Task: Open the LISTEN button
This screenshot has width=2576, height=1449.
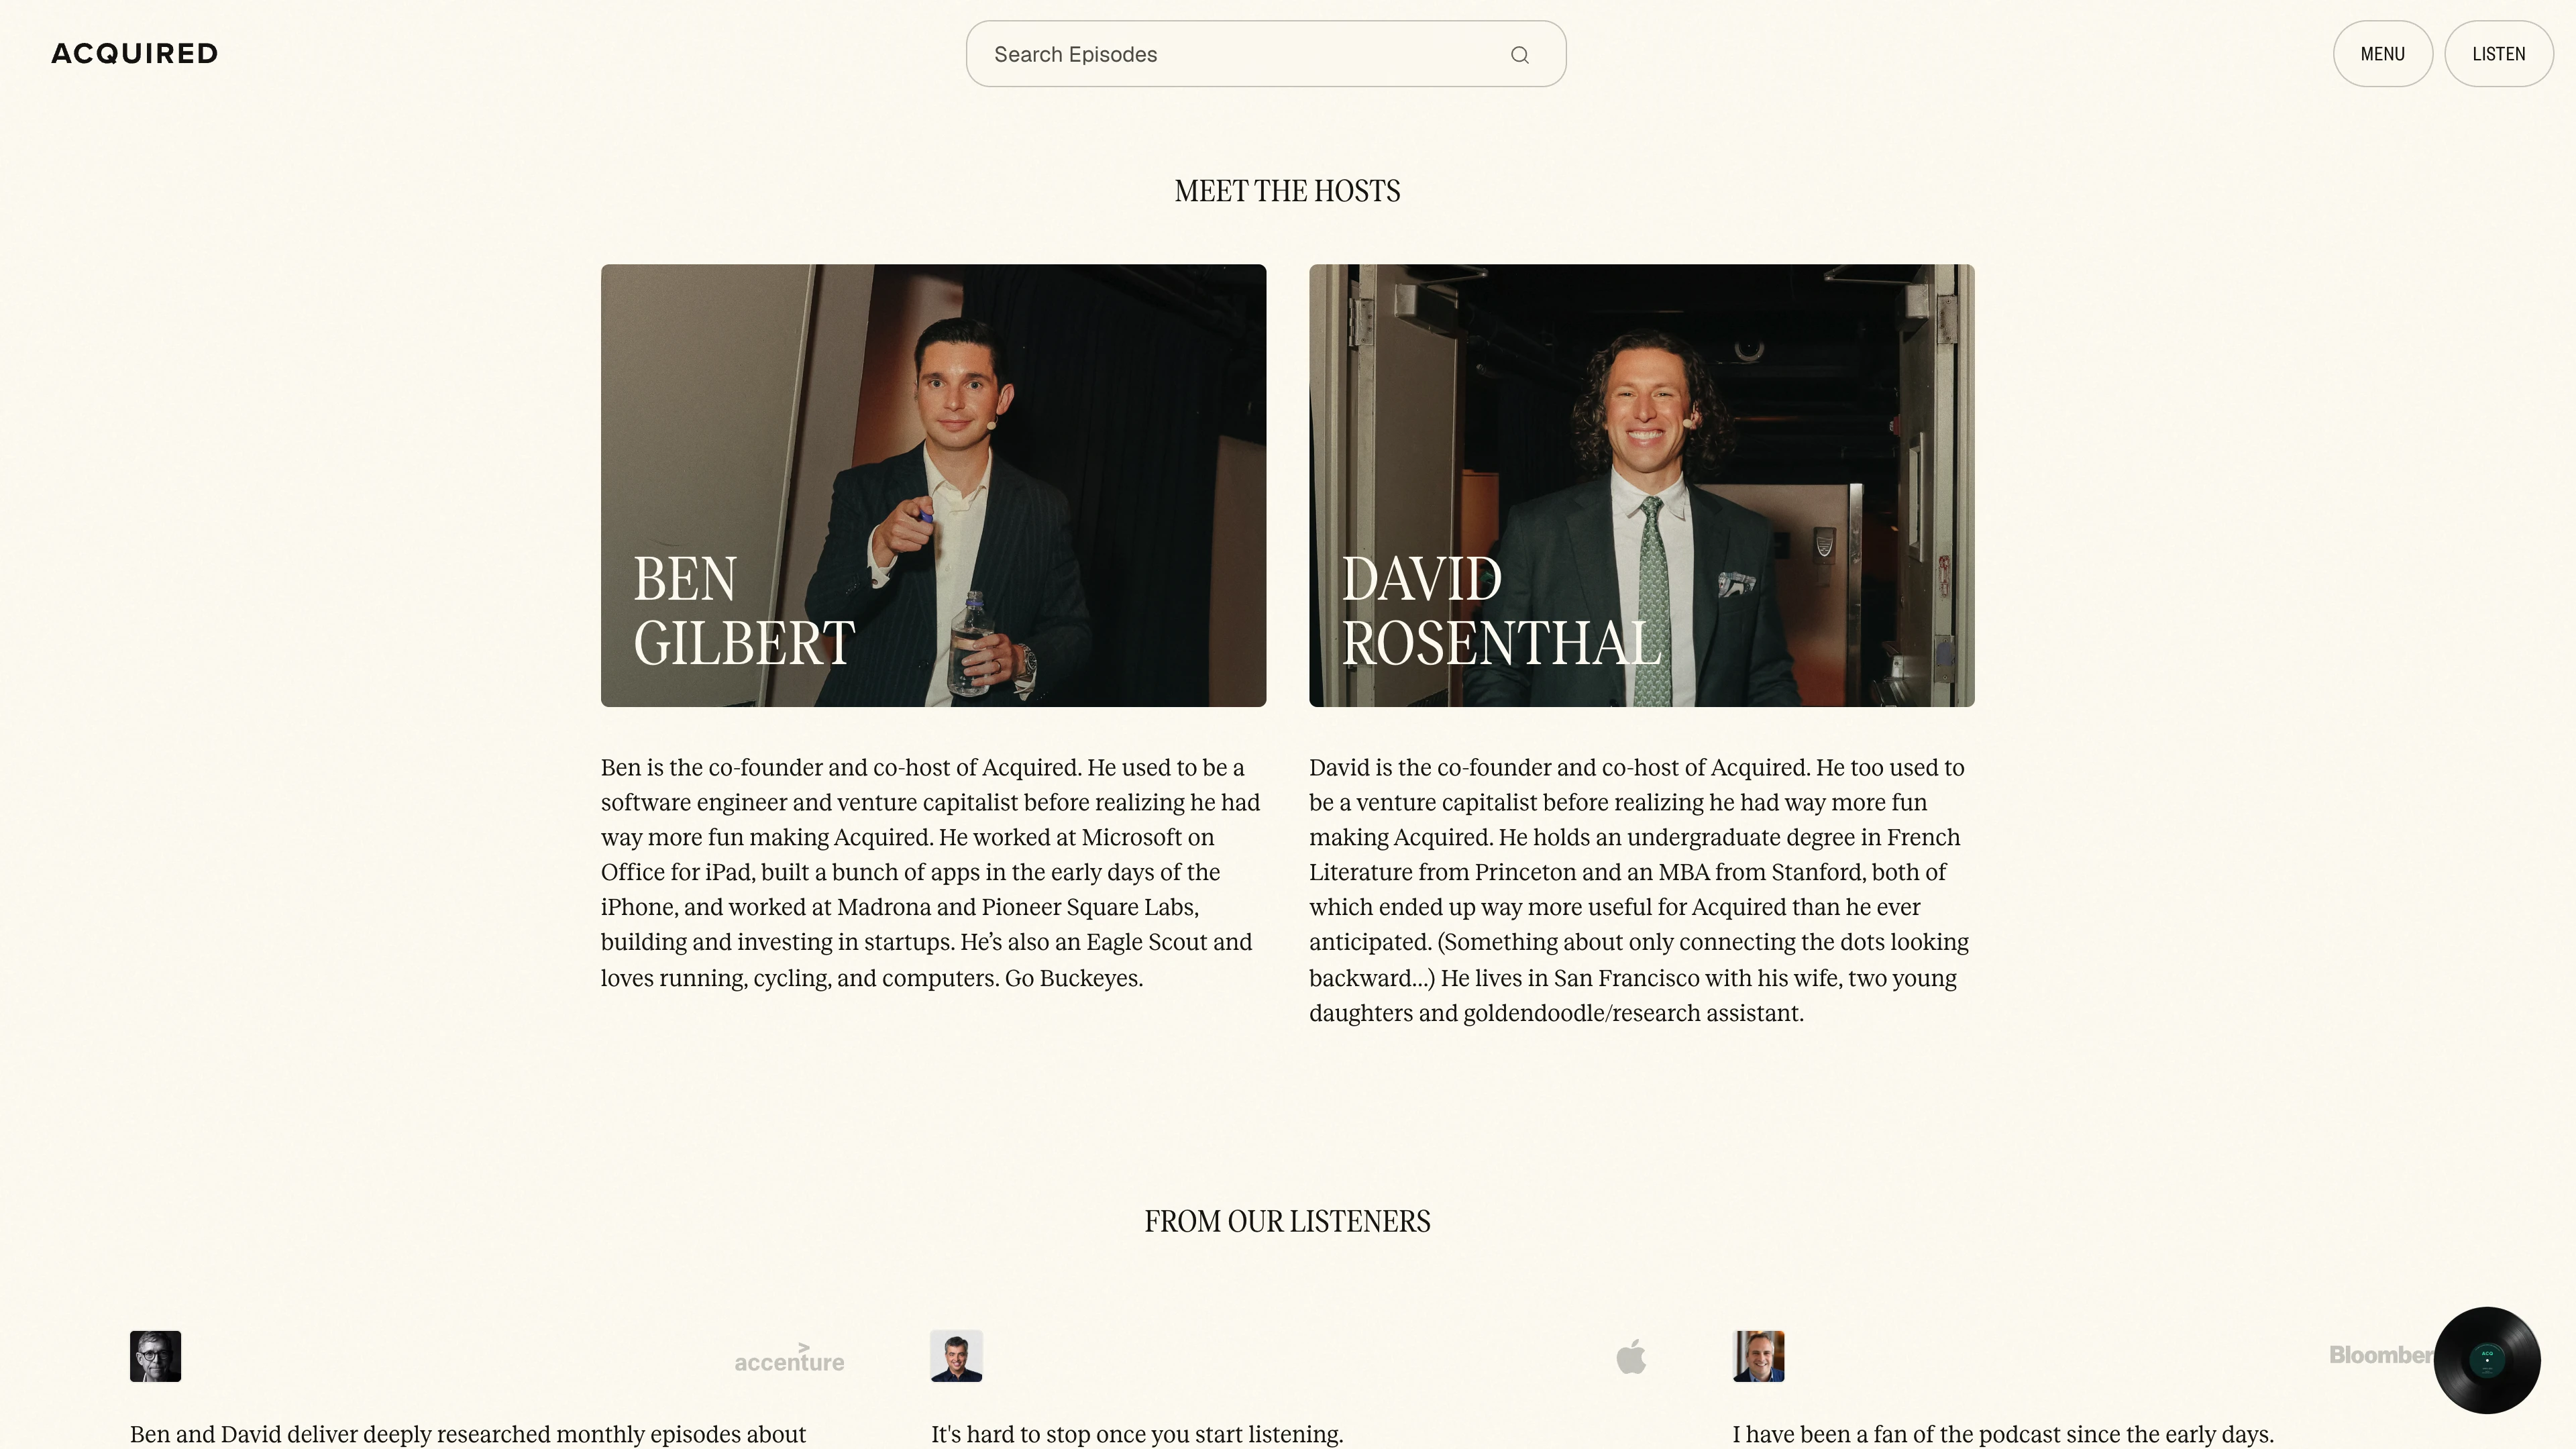Action: click(2498, 54)
